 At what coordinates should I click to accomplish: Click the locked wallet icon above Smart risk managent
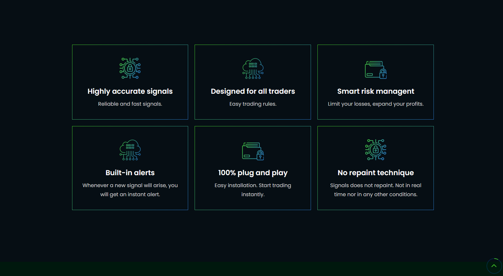pos(376,69)
